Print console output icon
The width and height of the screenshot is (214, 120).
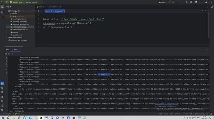[x=6, y=70]
